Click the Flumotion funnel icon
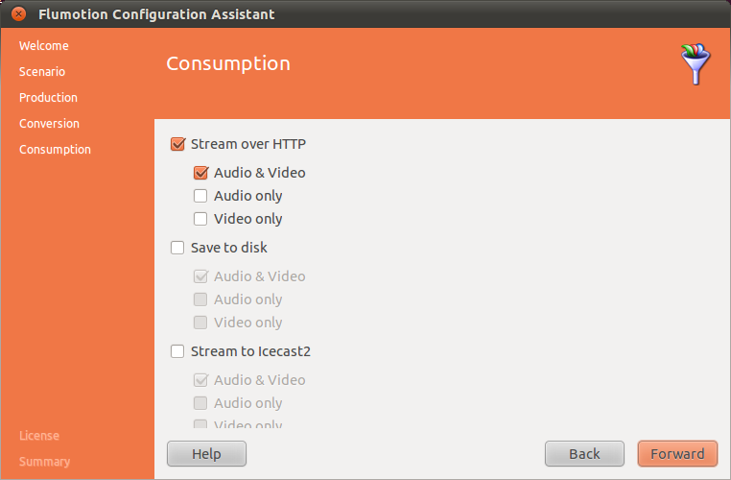This screenshot has height=480, width=731. point(696,64)
